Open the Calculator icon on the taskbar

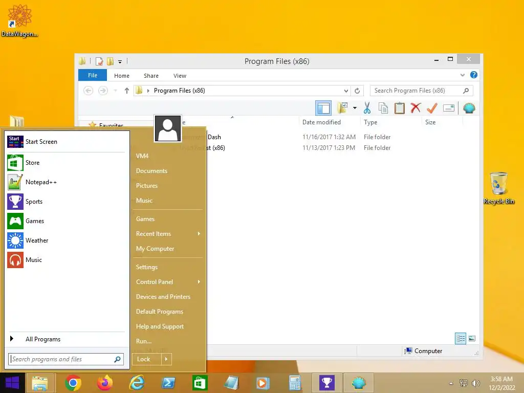pos(295,383)
